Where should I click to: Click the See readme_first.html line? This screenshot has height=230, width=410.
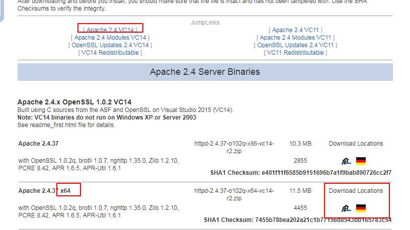[x=66, y=125]
